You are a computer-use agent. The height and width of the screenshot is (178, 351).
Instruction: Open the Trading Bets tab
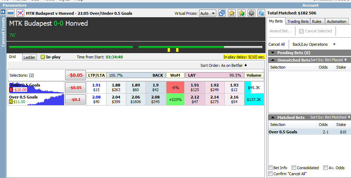point(298,21)
